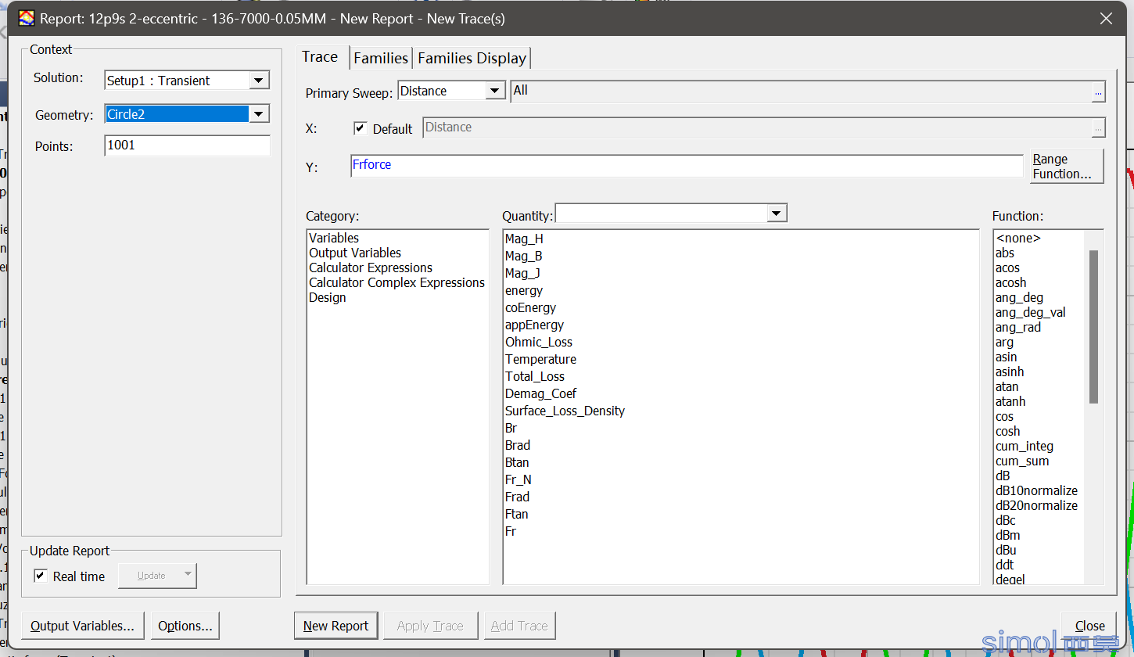Select ang_rad in the Function list
The height and width of the screenshot is (657, 1134).
click(x=1017, y=327)
